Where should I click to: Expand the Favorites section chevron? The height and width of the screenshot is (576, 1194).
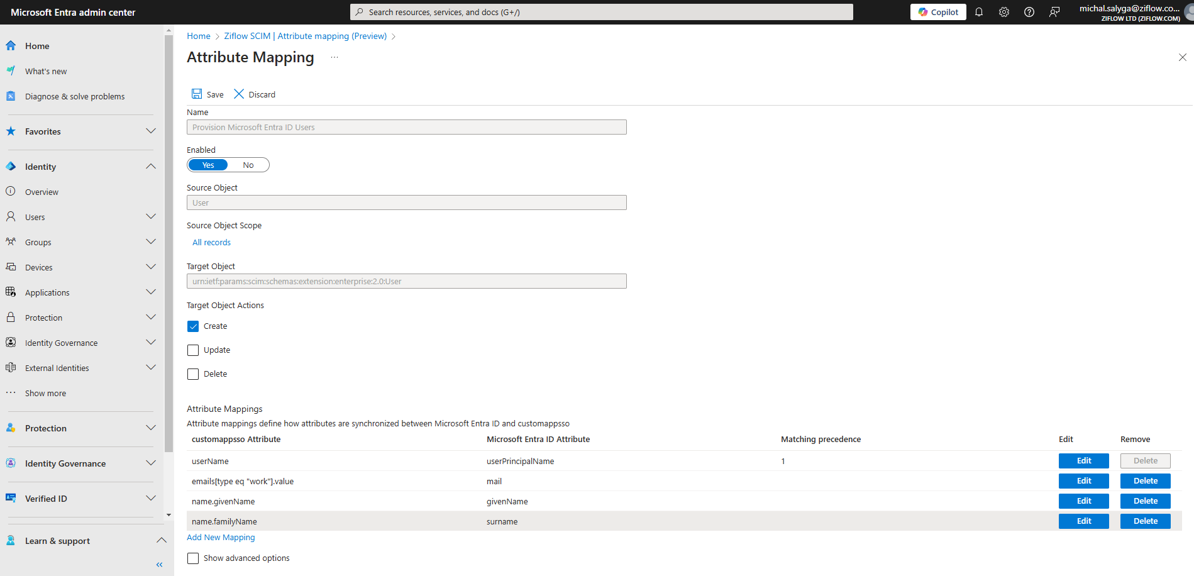click(x=151, y=131)
